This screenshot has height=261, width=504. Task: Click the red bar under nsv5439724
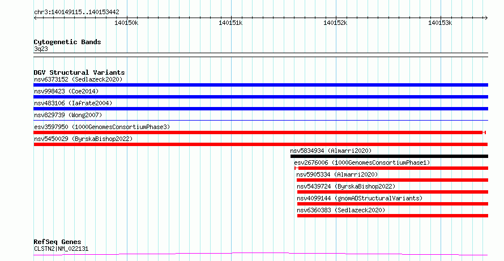click(392, 192)
